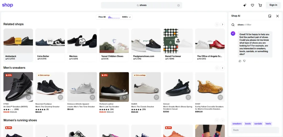This screenshot has height=137, width=283.
Task: Click the Xstreet brand name
Action: (x=166, y=104)
